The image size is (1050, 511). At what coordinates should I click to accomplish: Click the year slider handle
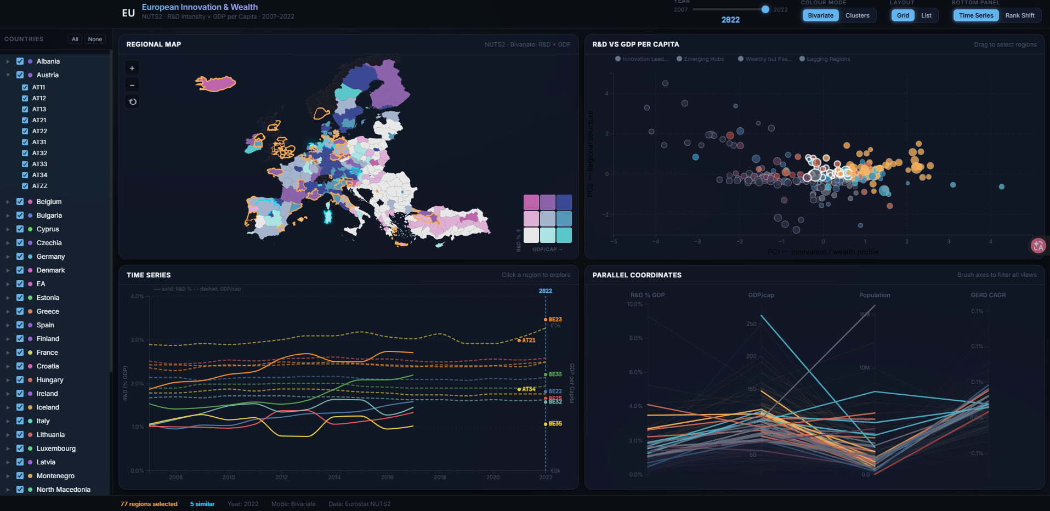(x=765, y=9)
